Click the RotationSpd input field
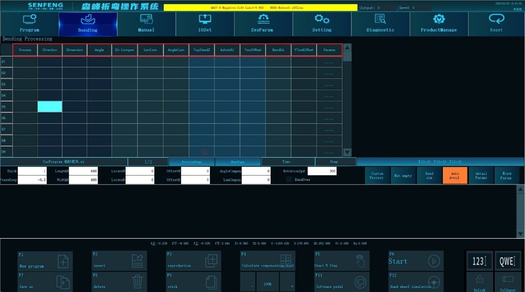This screenshot has width=525, height=292. tap(322, 171)
